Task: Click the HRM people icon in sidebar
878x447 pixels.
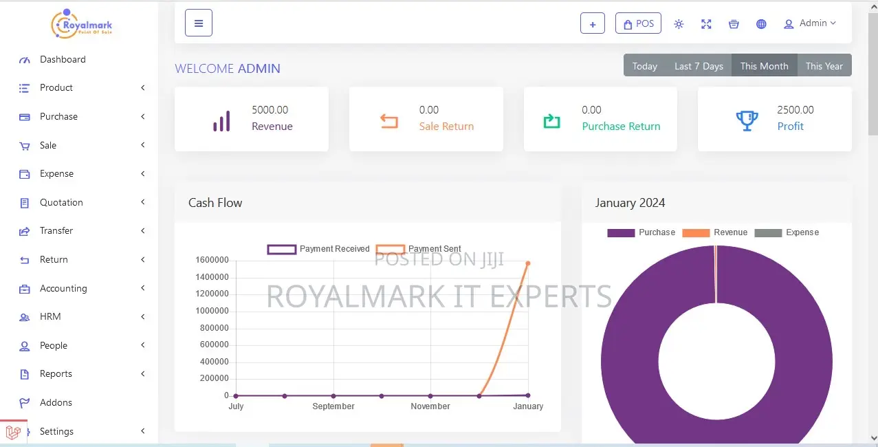Action: [25, 317]
